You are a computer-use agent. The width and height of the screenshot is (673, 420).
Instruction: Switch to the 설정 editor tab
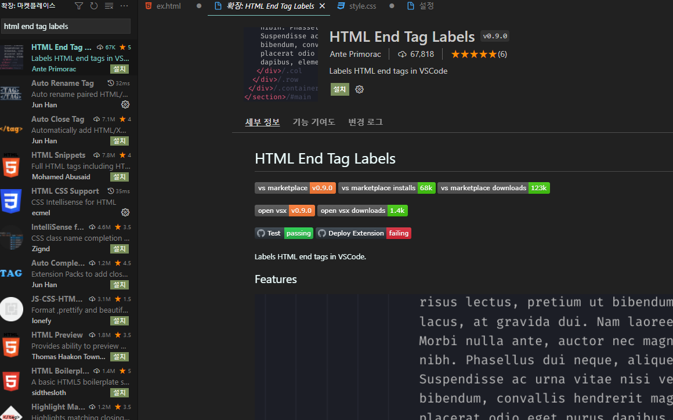click(x=420, y=6)
